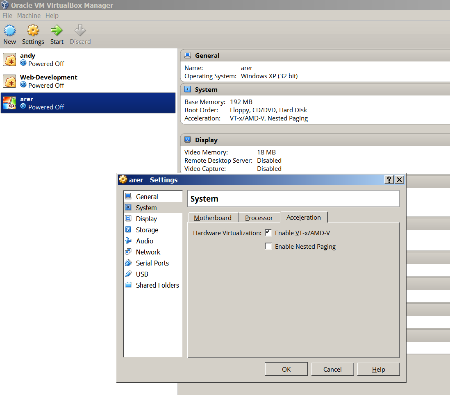The height and width of the screenshot is (395, 450).
Task: Click Cancel in the settings dialog
Action: [332, 369]
